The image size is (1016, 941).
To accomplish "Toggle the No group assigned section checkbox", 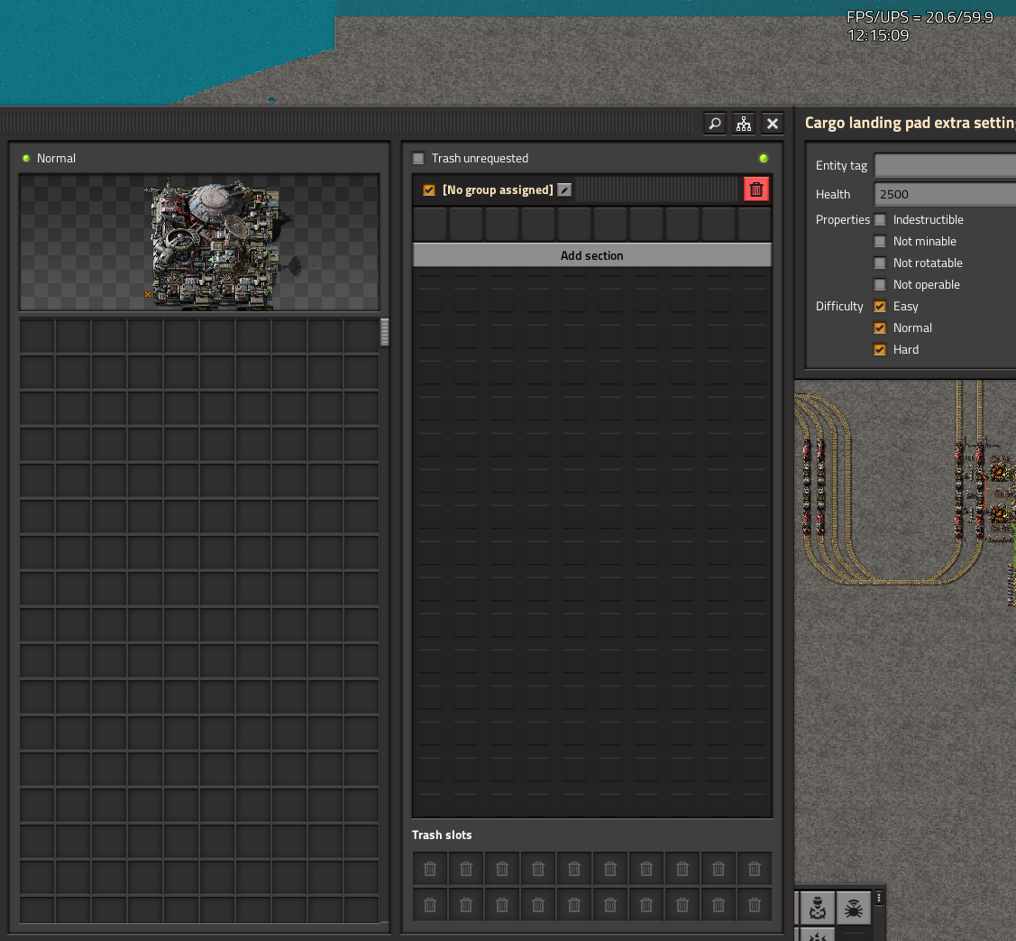I will click(x=429, y=190).
